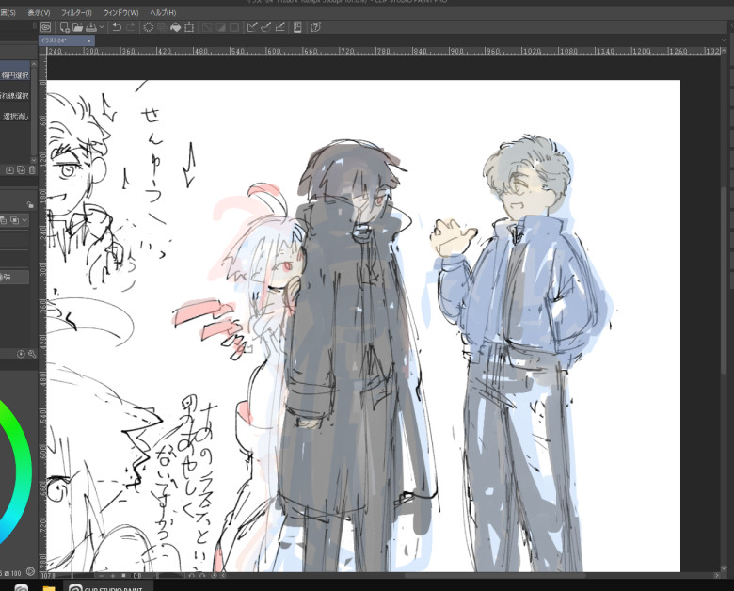Click the canvas zoom slider at bottom
The width and height of the screenshot is (734, 591).
(76, 575)
